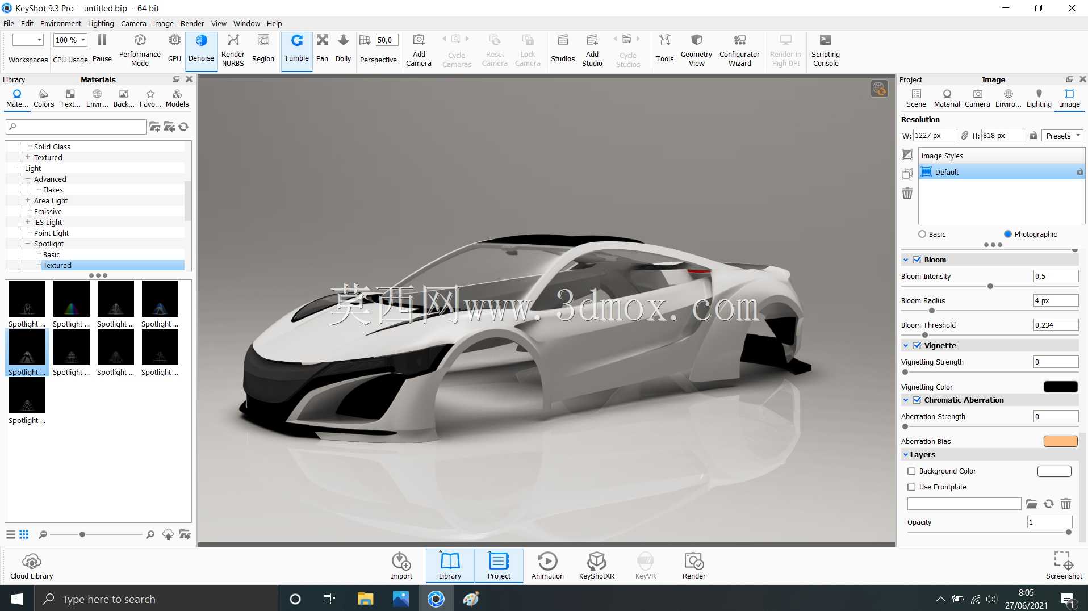1088x611 pixels.
Task: Select the Default image style
Action: (1002, 172)
